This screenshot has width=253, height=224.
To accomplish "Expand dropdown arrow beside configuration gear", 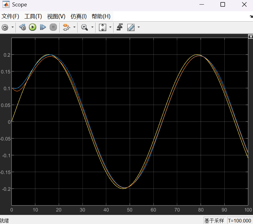I will click(x=12, y=27).
